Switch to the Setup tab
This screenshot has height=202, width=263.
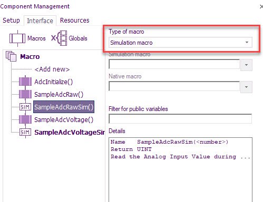click(11, 21)
